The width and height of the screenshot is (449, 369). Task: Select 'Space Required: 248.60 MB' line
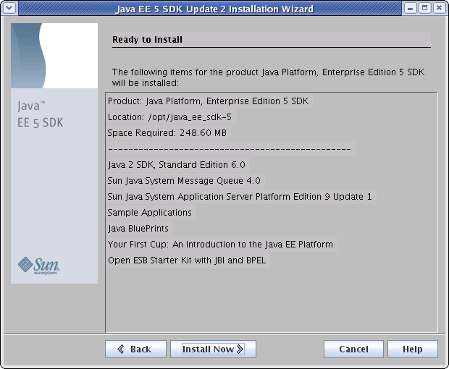point(167,132)
